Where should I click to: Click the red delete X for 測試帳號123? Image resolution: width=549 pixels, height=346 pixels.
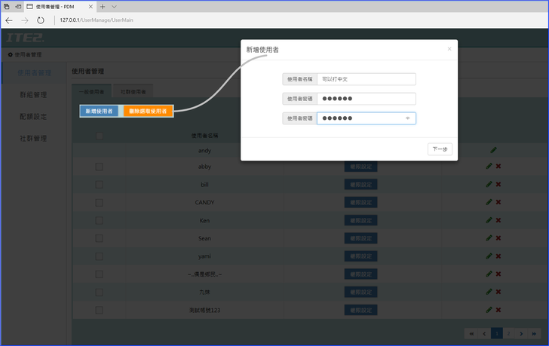(x=498, y=310)
